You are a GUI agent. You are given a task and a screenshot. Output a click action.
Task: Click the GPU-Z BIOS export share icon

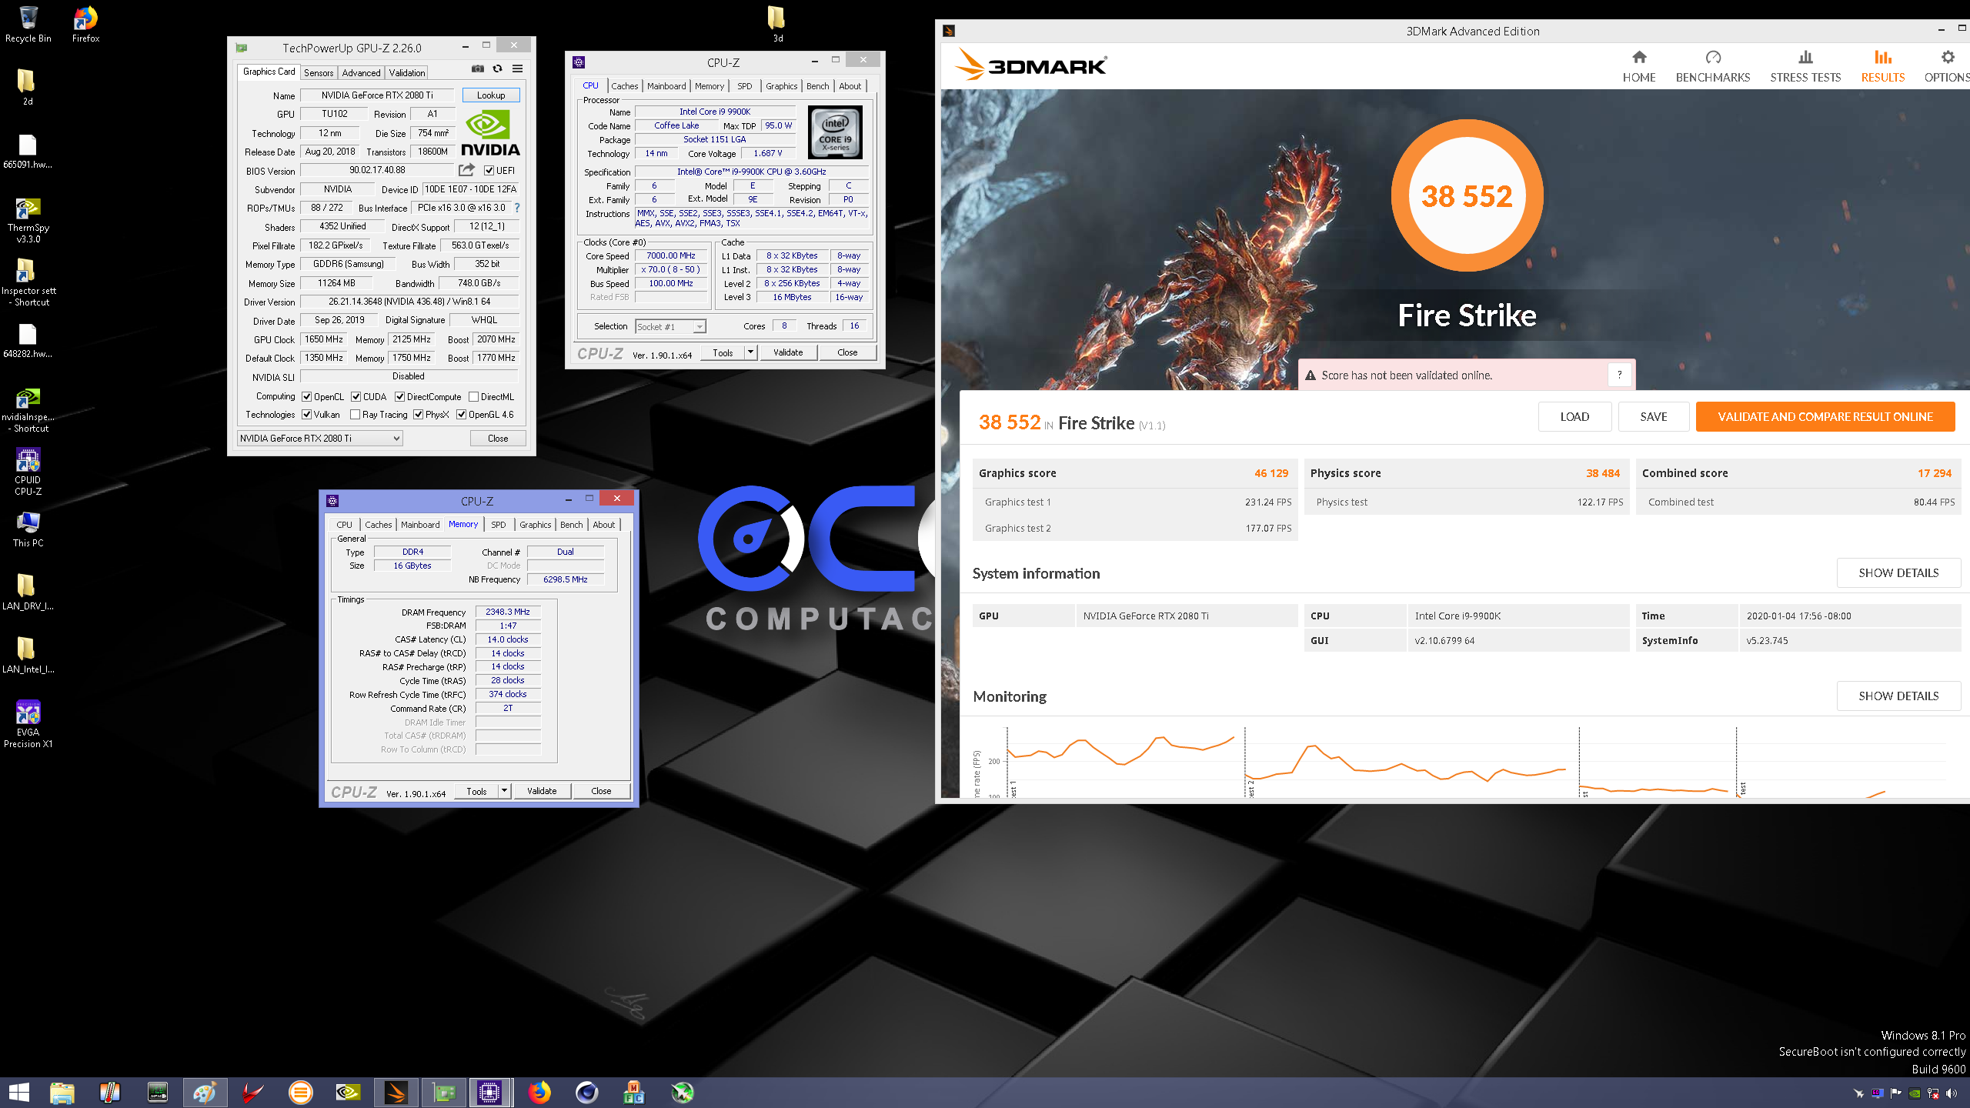pyautogui.click(x=467, y=170)
